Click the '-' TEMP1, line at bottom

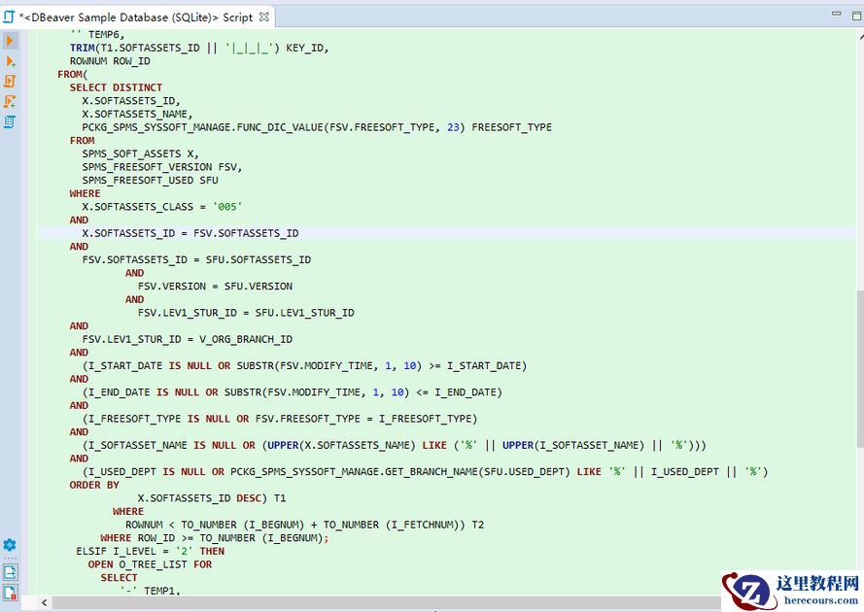point(150,591)
